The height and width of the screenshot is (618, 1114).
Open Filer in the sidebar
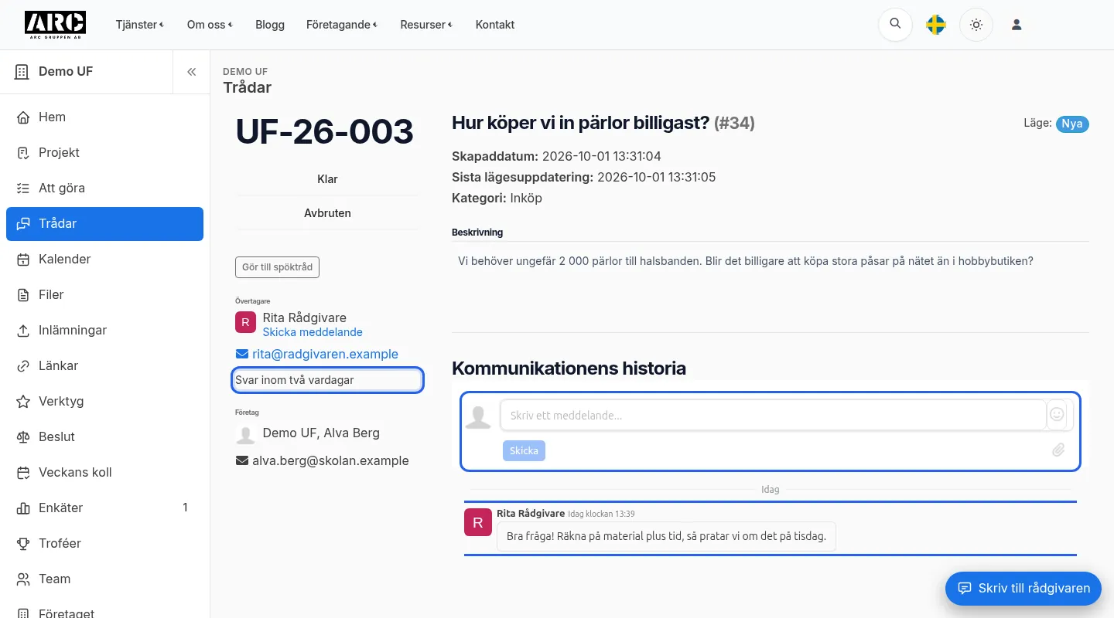tap(104, 294)
